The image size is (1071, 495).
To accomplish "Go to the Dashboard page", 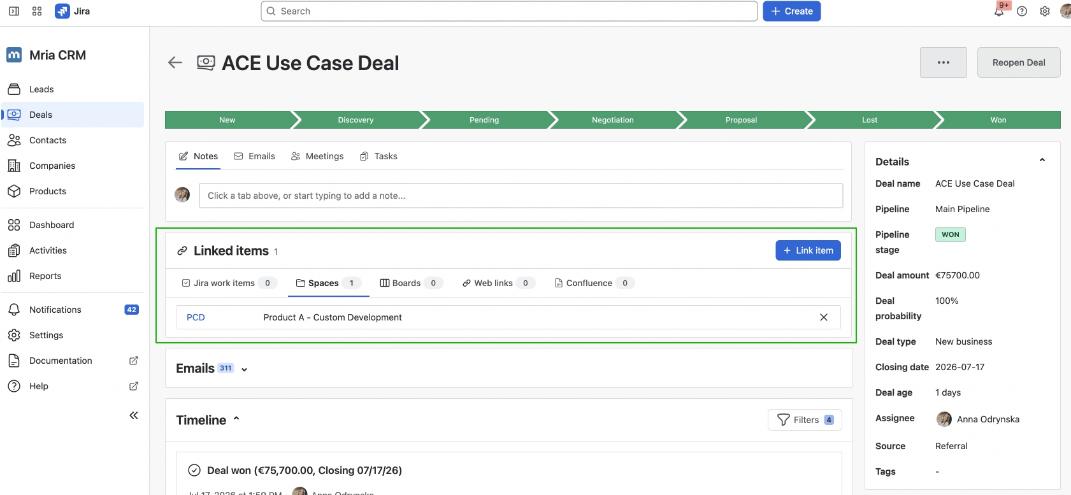I will [73, 225].
